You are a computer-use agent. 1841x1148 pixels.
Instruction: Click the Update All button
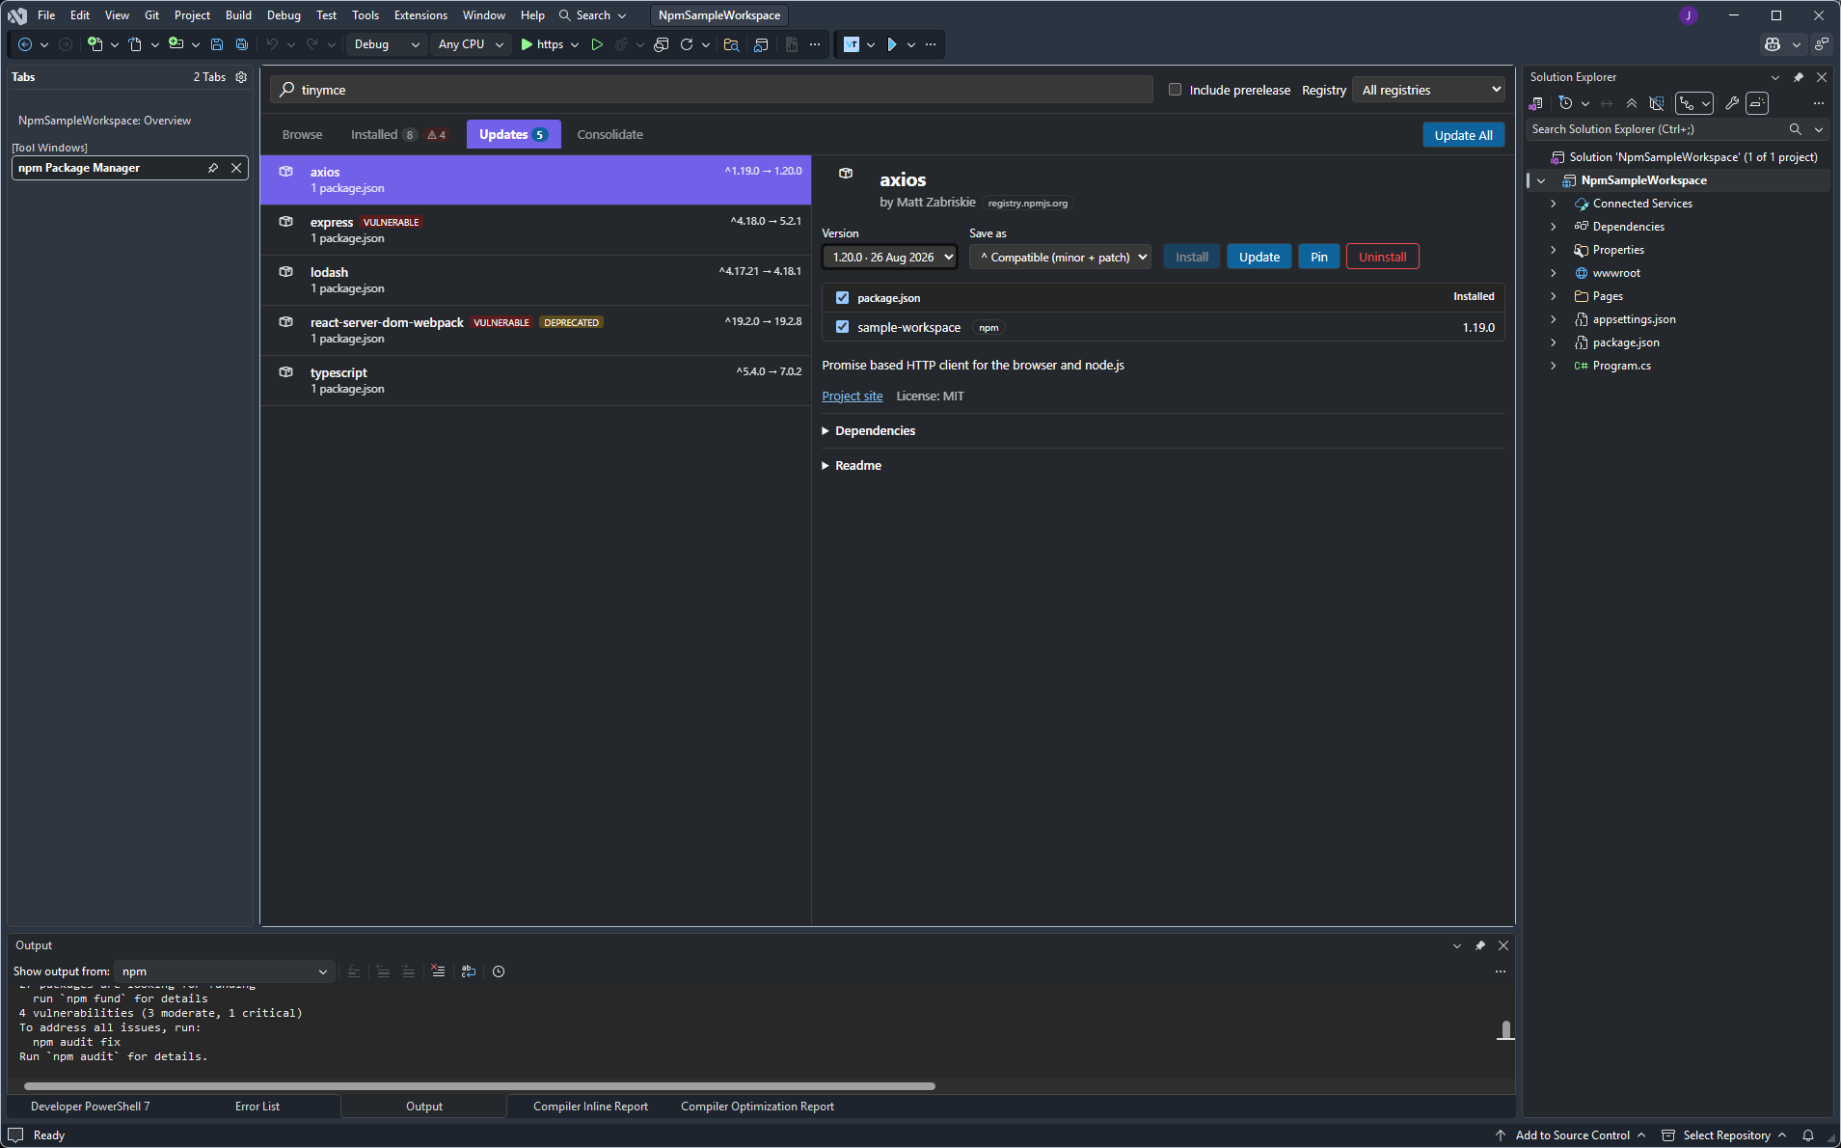point(1463,135)
